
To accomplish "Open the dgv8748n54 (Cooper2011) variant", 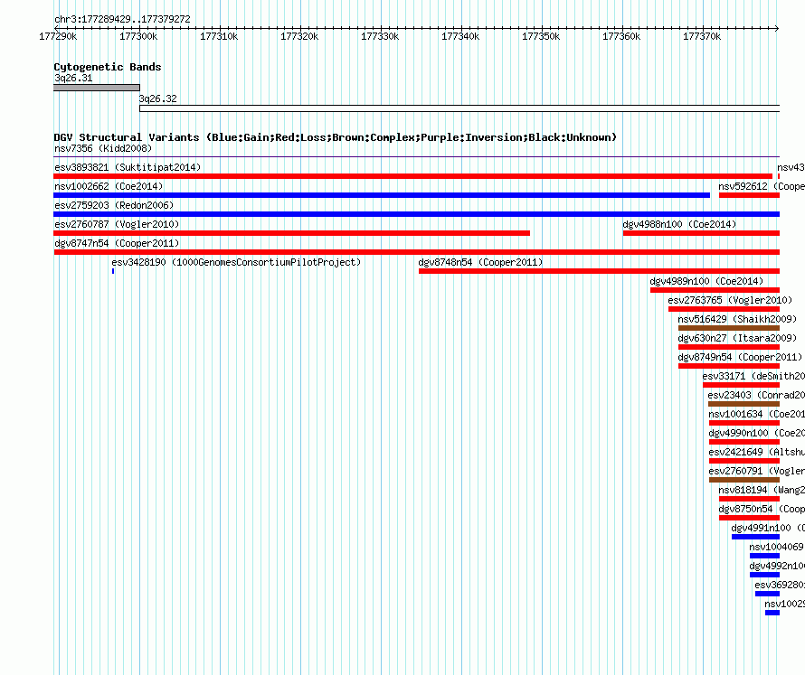I will (x=480, y=262).
